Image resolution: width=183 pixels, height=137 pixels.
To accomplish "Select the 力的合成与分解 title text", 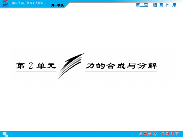I will [x=121, y=66].
